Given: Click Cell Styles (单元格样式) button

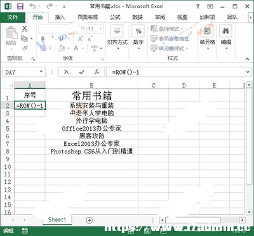Looking at the screenshot, I should point(170,48).
